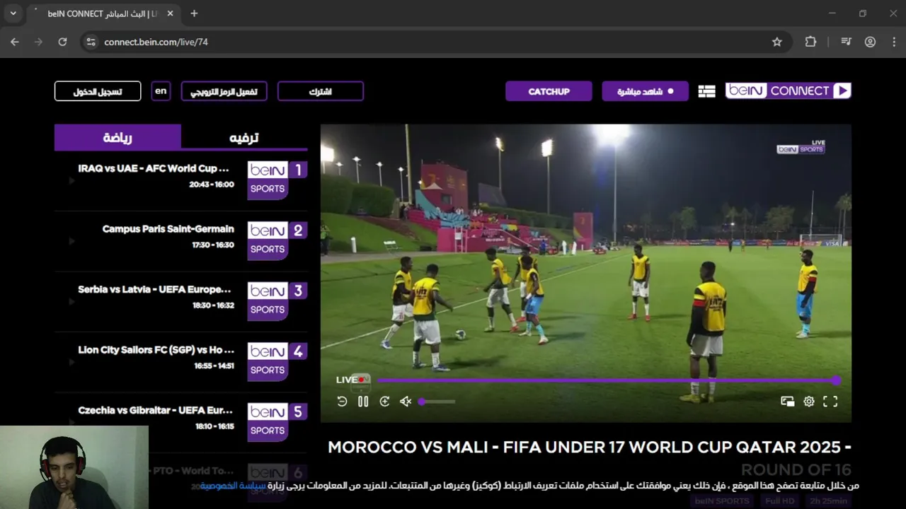
Task: Click the address bar URL connect.bein.com/live/74
Action: pyautogui.click(x=156, y=42)
